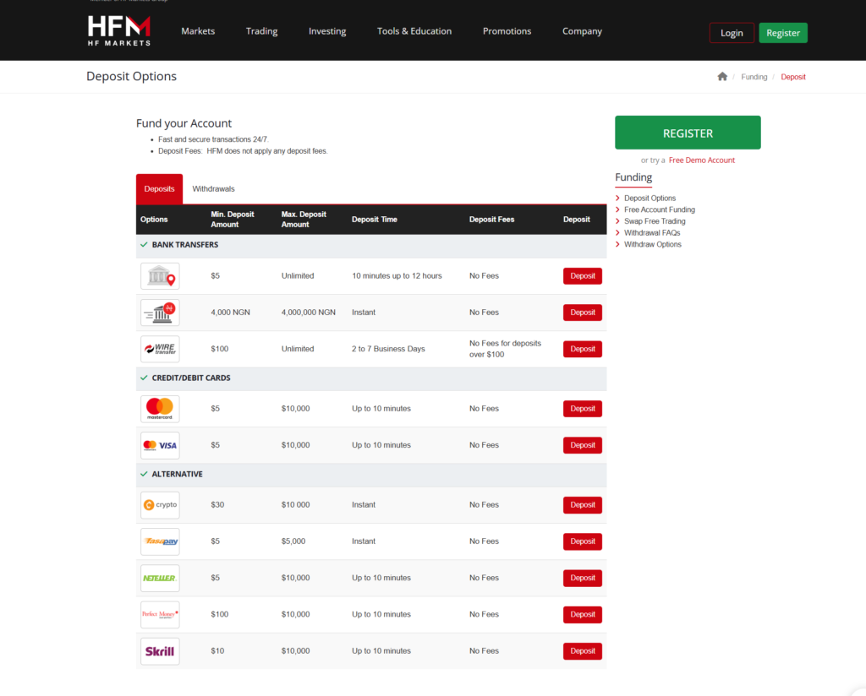
Task: Click the large green REGISTER button
Action: (x=688, y=133)
